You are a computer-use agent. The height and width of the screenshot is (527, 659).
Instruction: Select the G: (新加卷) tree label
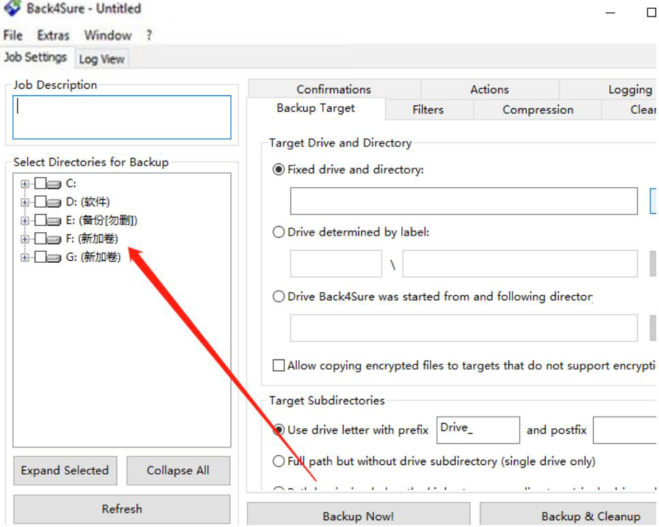(x=93, y=257)
